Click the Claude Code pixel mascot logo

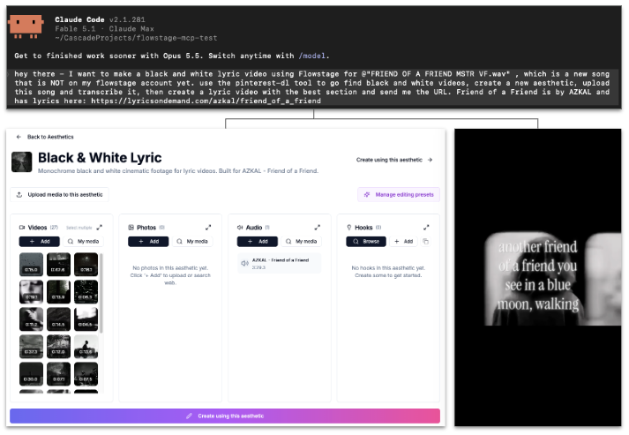[x=26, y=26]
